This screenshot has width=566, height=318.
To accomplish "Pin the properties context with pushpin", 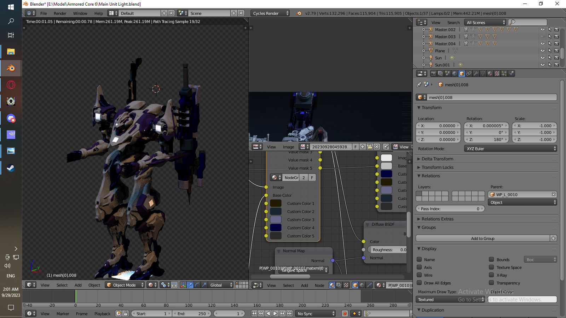I will tap(419, 84).
